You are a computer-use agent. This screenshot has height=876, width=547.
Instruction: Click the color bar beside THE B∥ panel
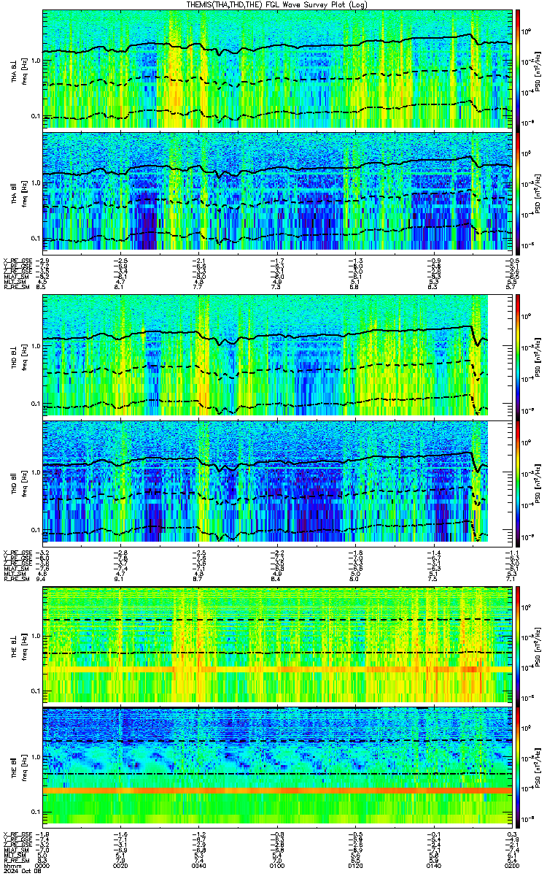pos(518,766)
